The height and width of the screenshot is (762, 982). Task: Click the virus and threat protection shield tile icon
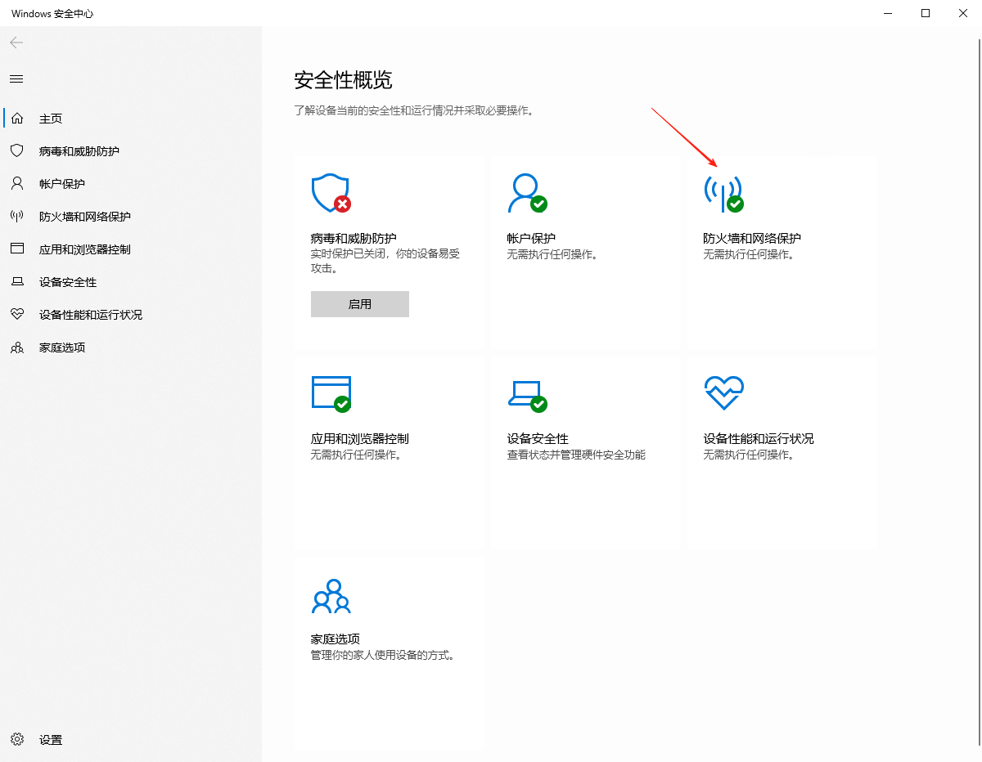[x=331, y=193]
